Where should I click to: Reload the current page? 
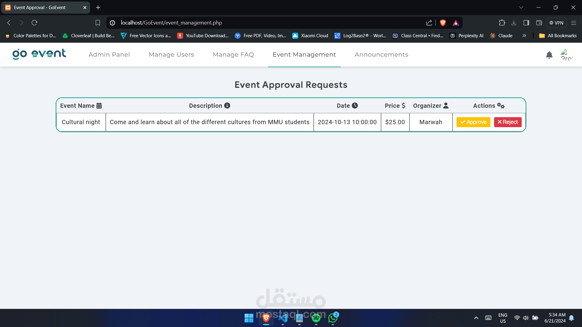(34, 23)
